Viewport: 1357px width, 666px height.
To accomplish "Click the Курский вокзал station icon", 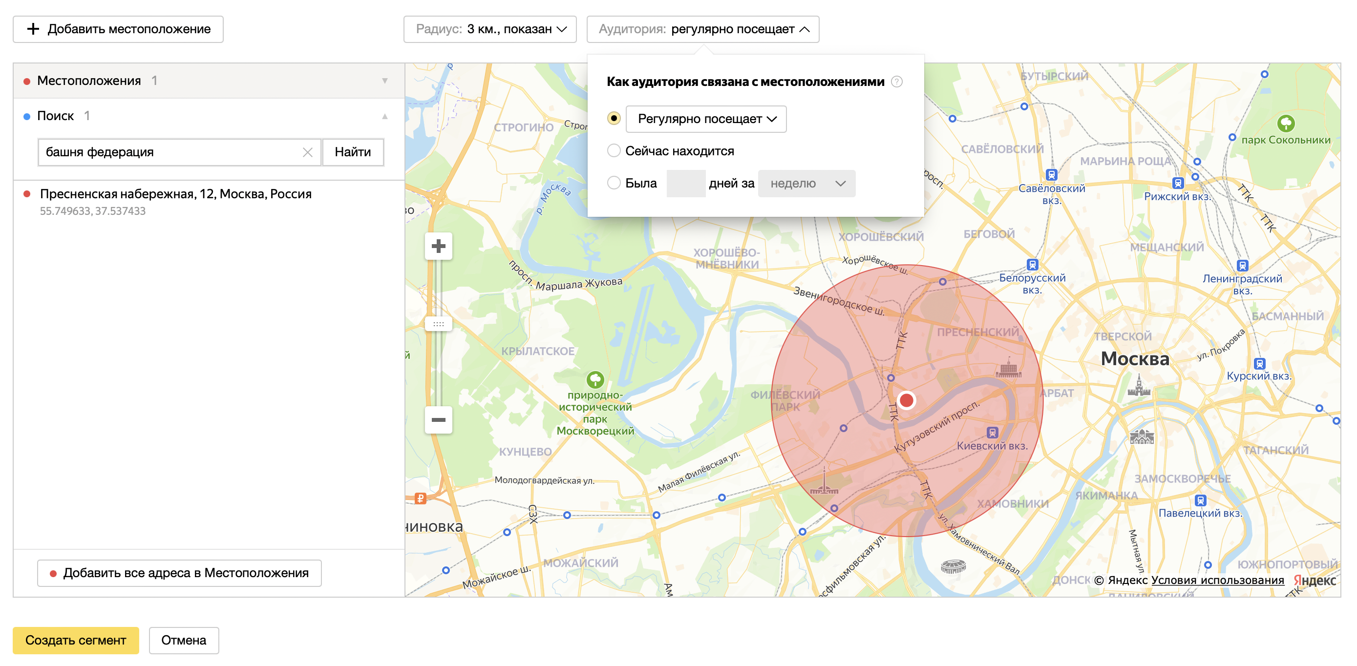I will [x=1259, y=363].
